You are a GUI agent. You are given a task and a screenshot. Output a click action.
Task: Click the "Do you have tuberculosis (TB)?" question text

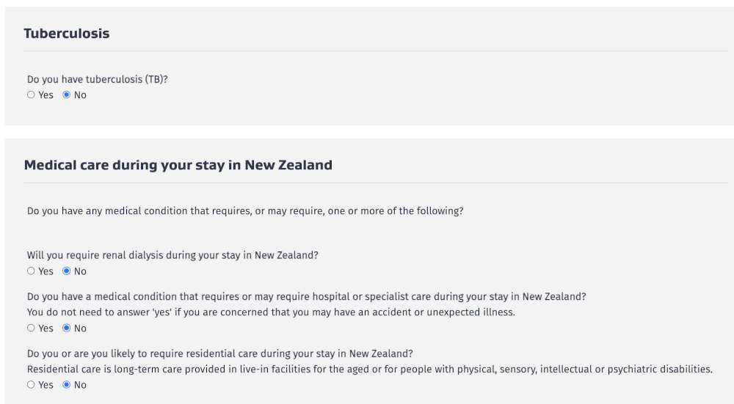(98, 80)
